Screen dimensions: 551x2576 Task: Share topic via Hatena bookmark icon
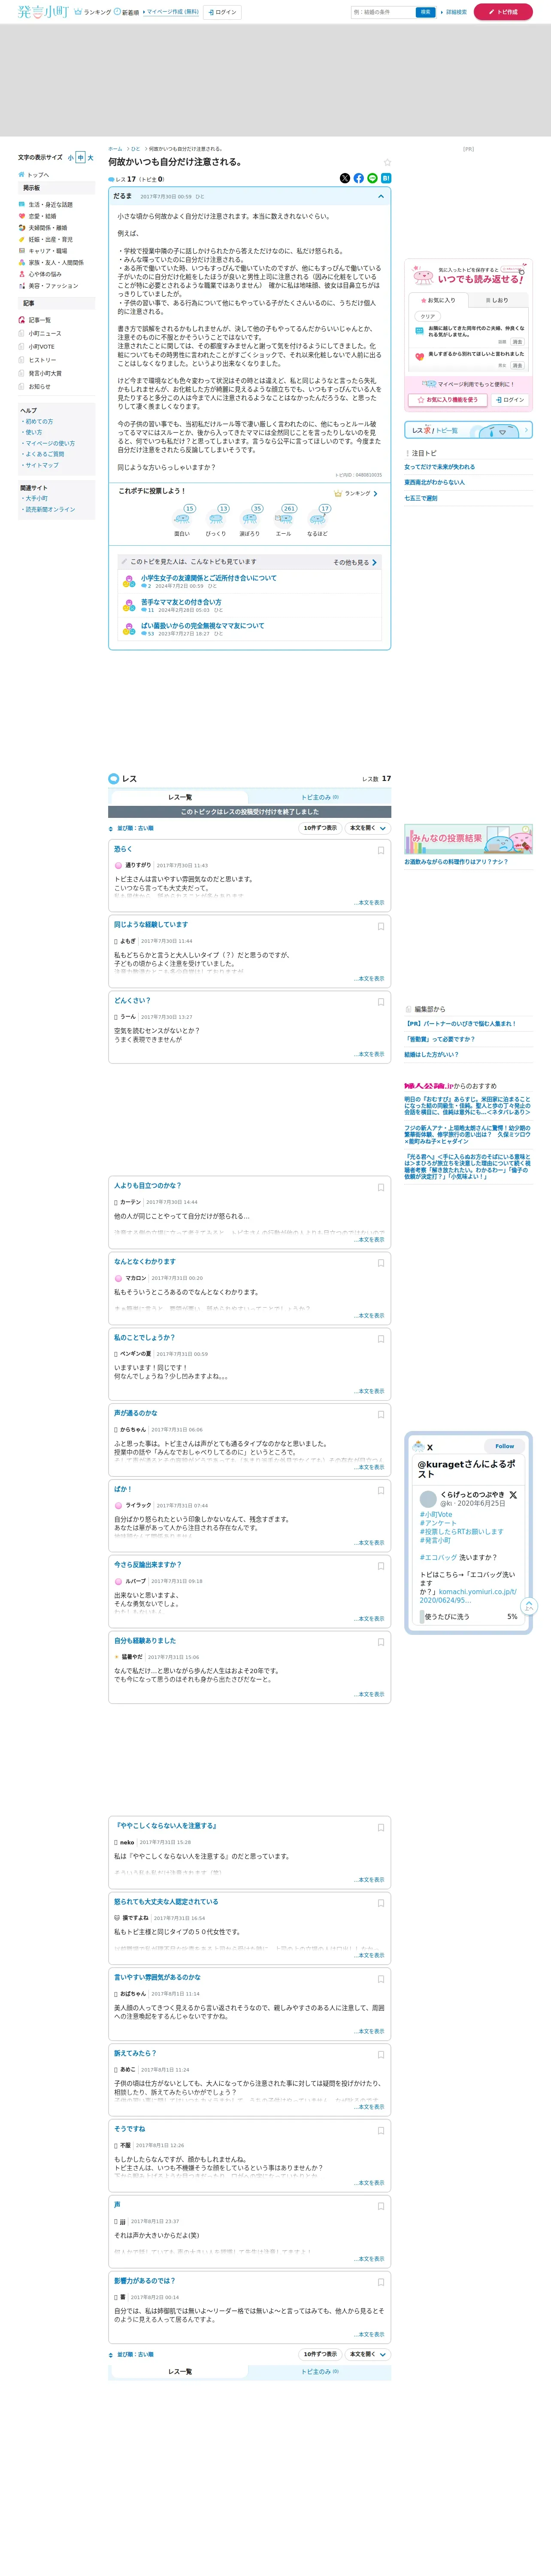(386, 178)
